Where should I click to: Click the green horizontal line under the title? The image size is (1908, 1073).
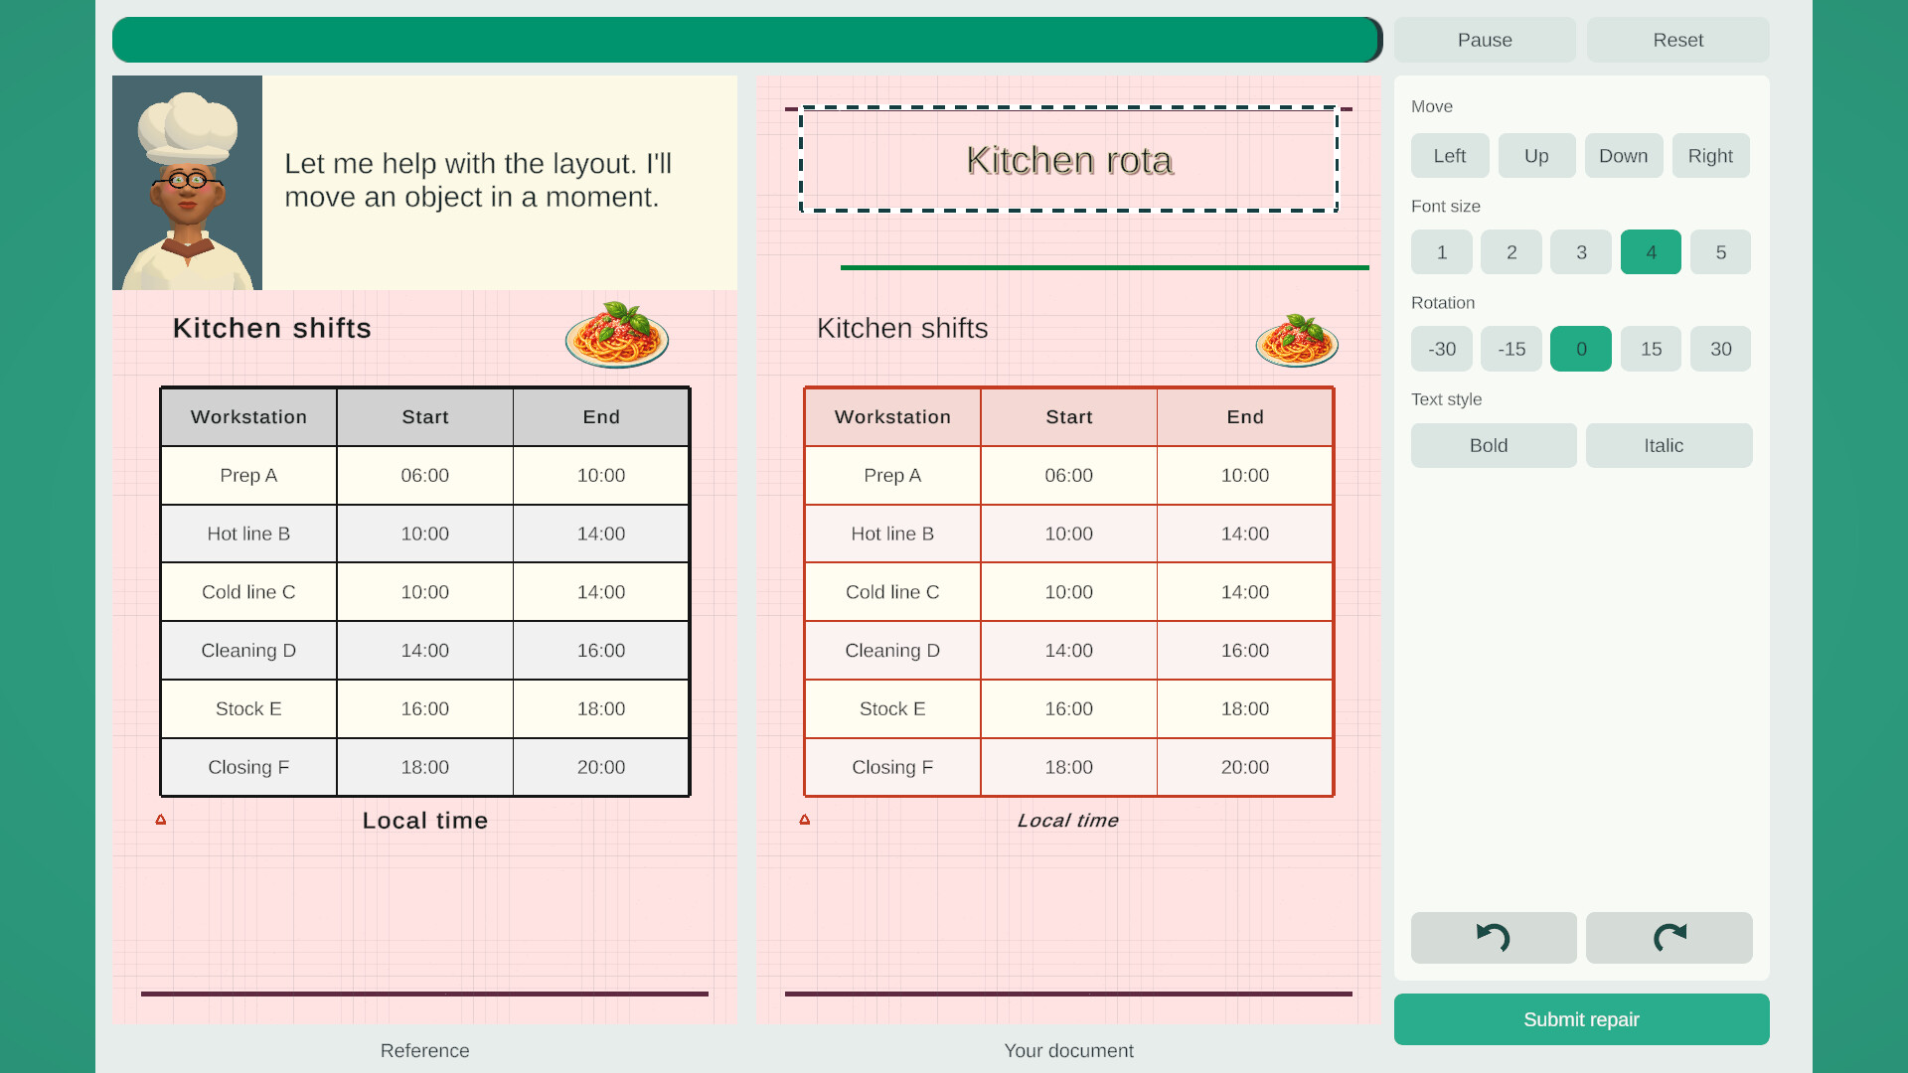(x=1105, y=267)
